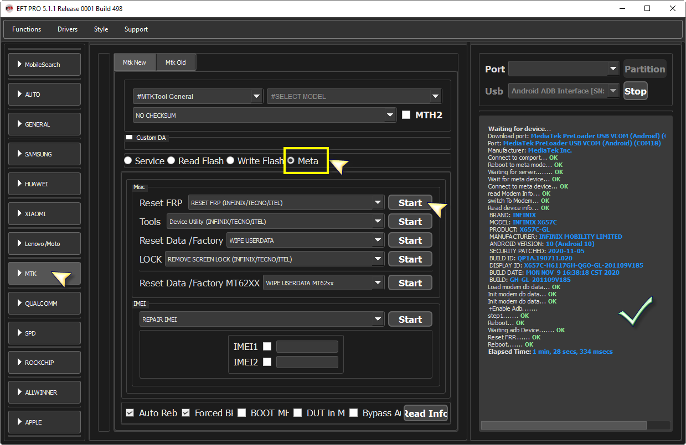Select the Read Flash radio option
The width and height of the screenshot is (686, 445).
pos(171,161)
